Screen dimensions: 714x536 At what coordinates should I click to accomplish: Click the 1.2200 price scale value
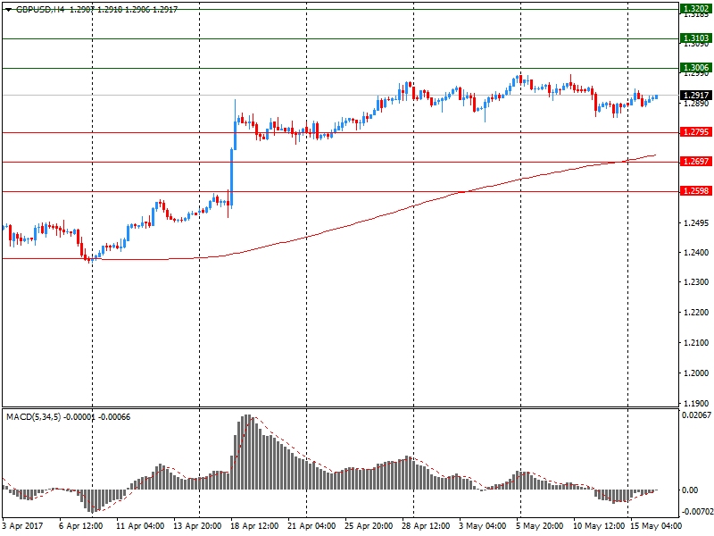[x=696, y=312]
